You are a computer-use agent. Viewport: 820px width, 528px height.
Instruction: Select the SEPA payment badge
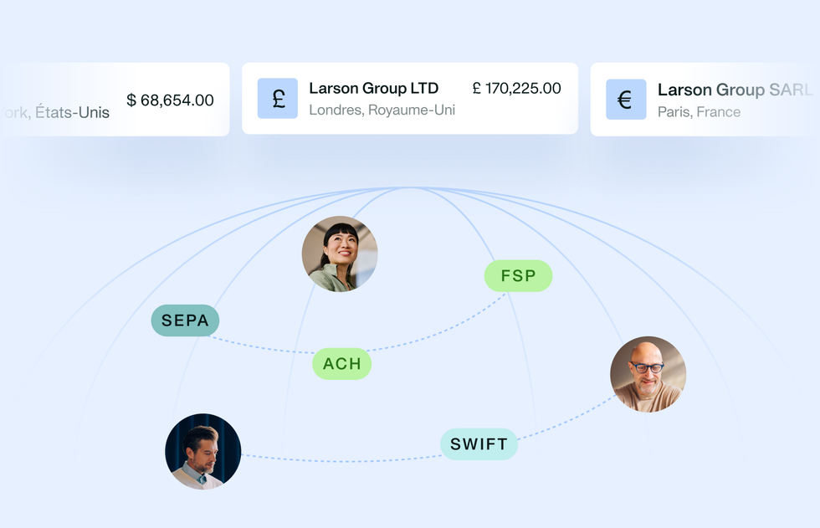pos(185,320)
